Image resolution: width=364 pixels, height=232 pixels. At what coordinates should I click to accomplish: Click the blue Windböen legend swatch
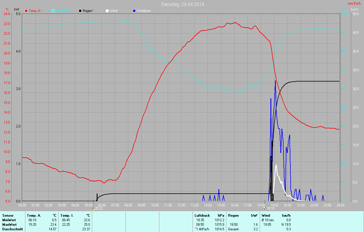click(134, 11)
